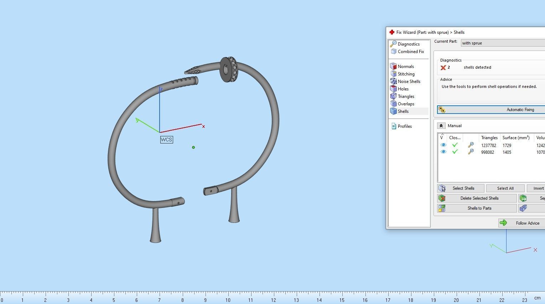
Task: Sort shells by the Clos... column
Action: 455,138
